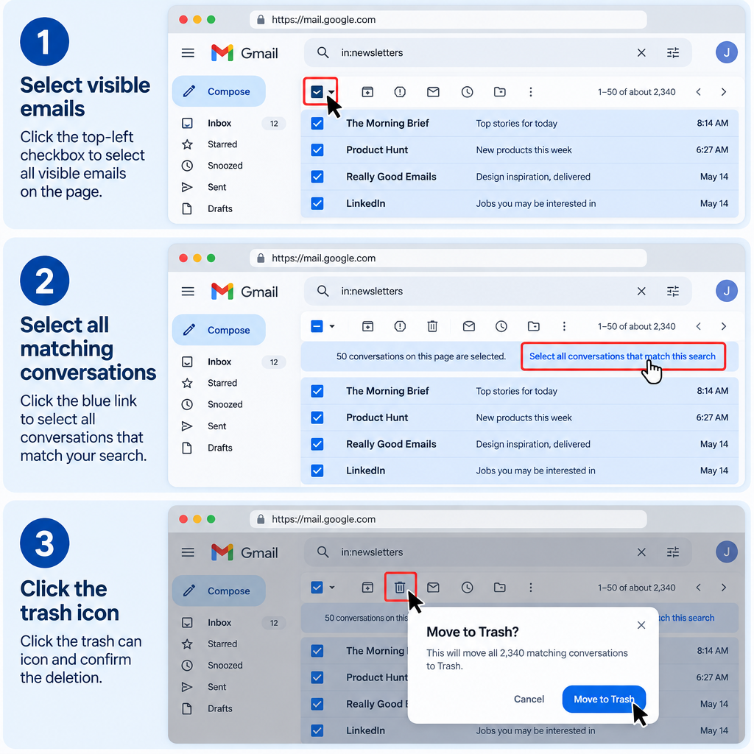
Task: Click the browser address bar in step 2 window
Action: point(448,258)
